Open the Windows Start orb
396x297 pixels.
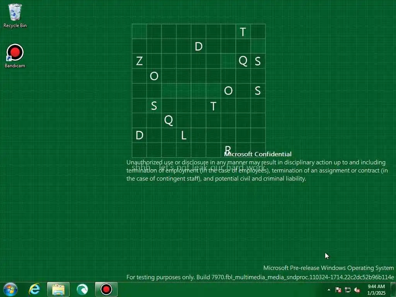pyautogui.click(x=10, y=289)
